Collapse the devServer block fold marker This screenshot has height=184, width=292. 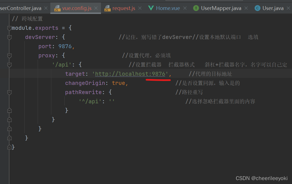pos(9,37)
